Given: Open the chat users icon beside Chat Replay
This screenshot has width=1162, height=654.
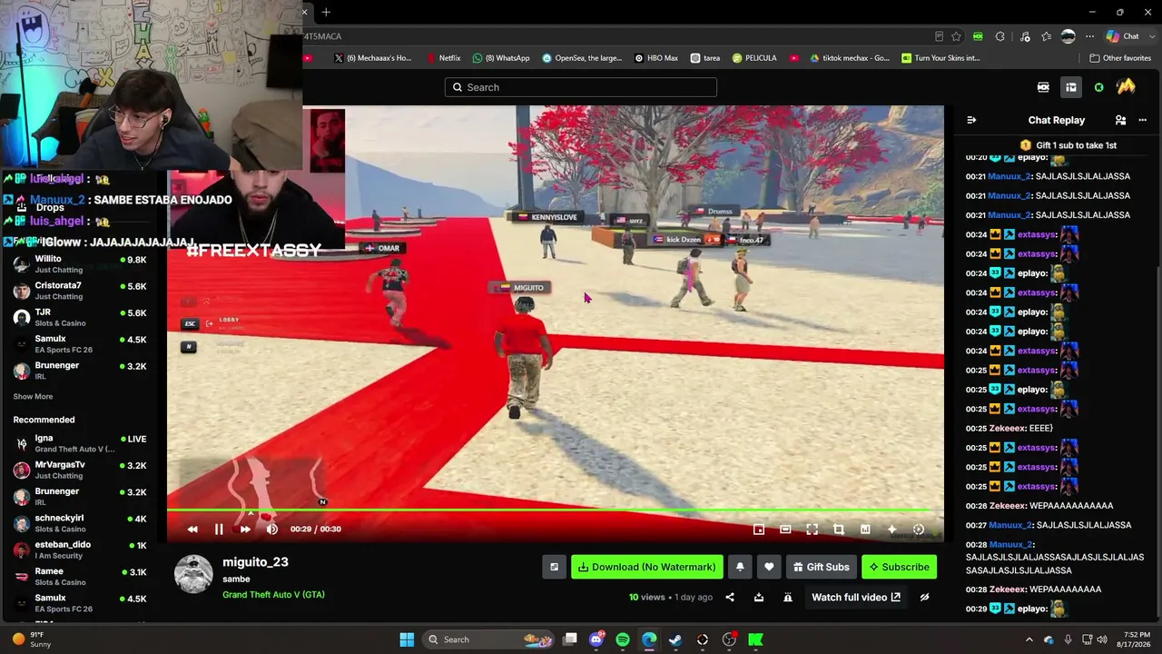Looking at the screenshot, I should click(x=1120, y=120).
